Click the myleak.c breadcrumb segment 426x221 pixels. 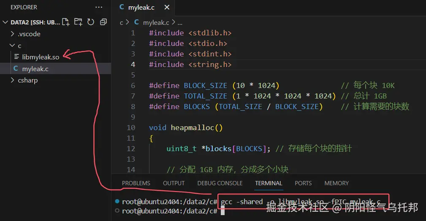(x=156, y=22)
